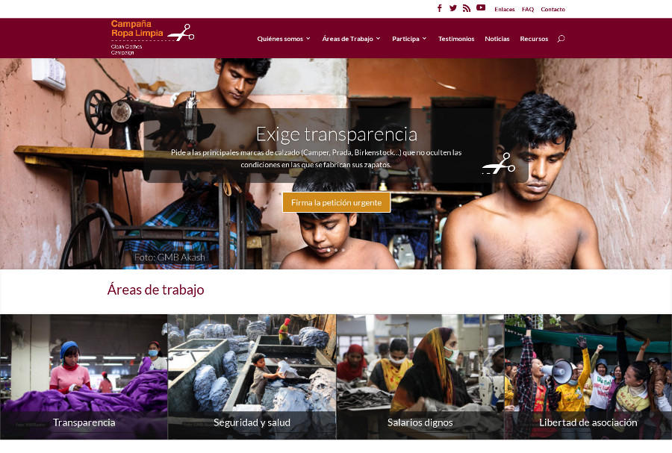
Task: Expand the Áreas de Trabajo dropdown
Action: tap(351, 39)
